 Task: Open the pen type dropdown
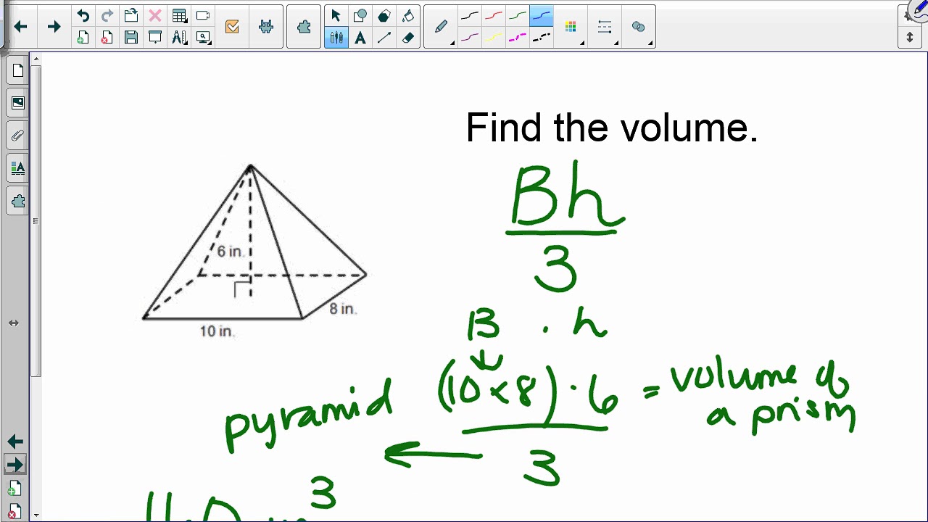coord(442,27)
